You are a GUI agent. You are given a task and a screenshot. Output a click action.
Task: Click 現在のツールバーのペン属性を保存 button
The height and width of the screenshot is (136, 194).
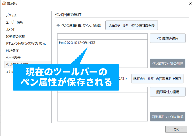132,25
